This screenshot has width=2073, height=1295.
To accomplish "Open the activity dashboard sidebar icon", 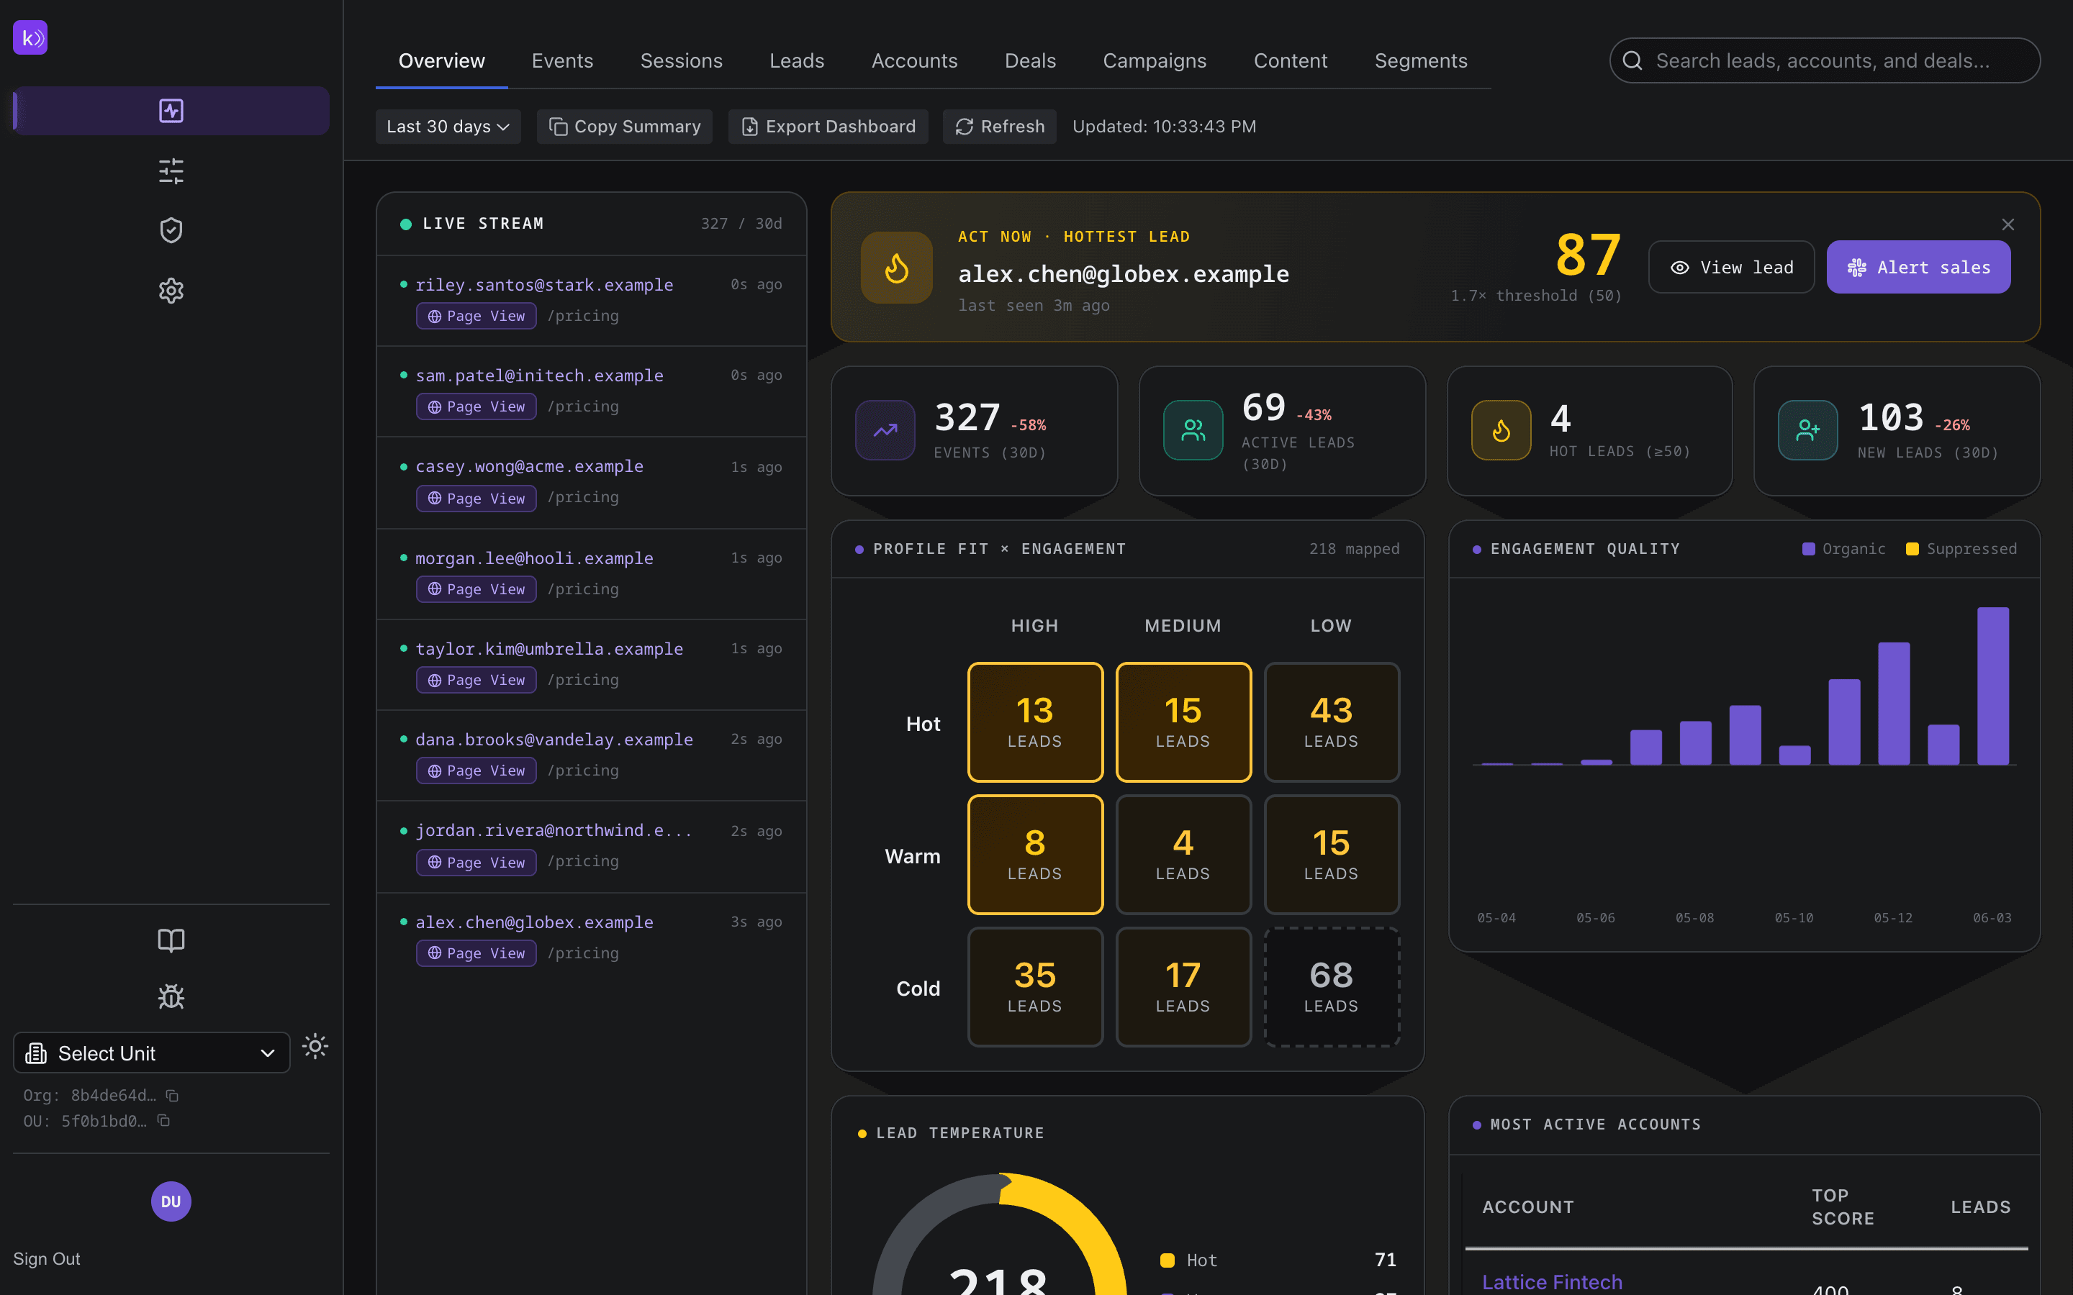I will 171,111.
